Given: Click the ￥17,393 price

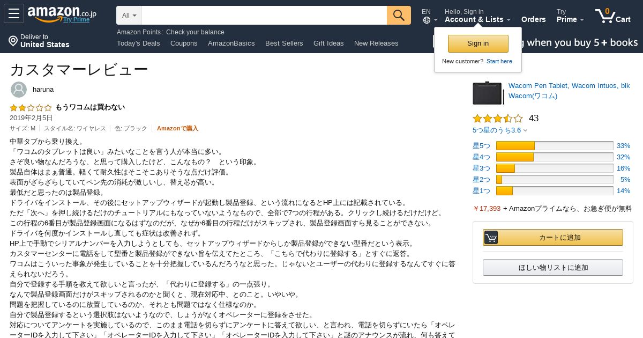Looking at the screenshot, I should click(487, 209).
